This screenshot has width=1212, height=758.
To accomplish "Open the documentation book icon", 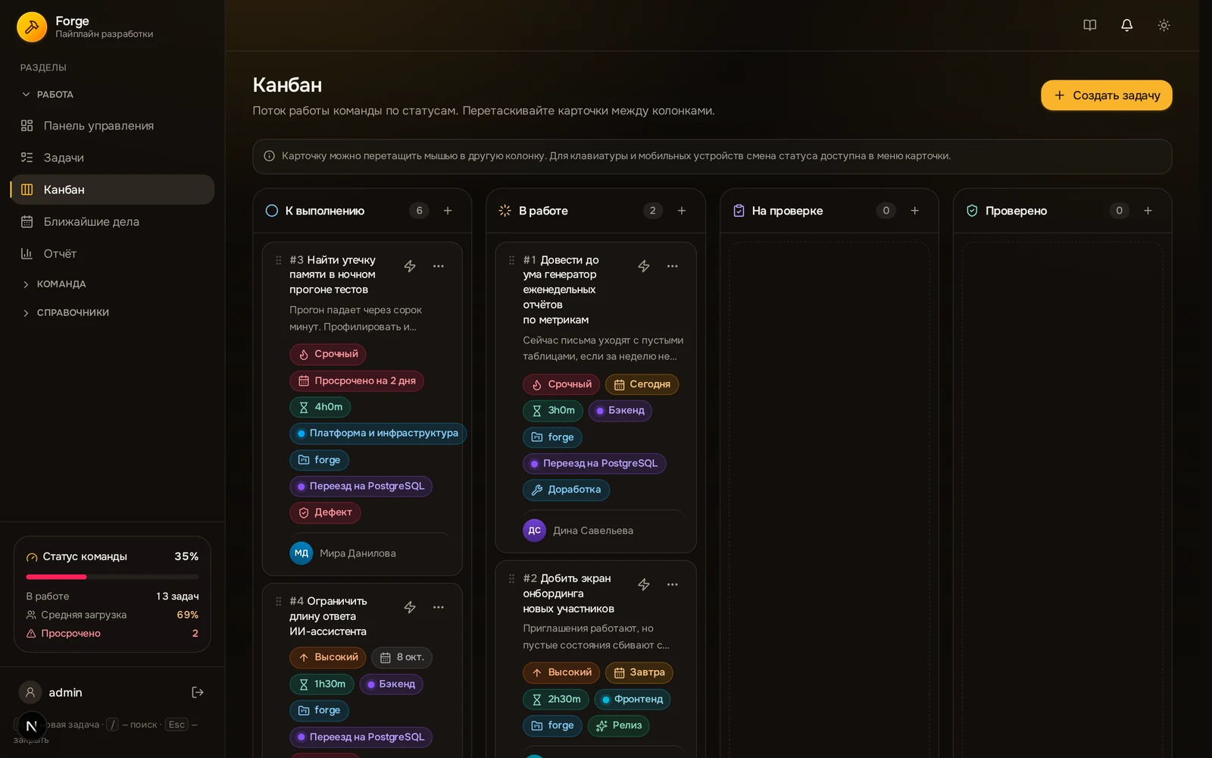I will pyautogui.click(x=1089, y=25).
